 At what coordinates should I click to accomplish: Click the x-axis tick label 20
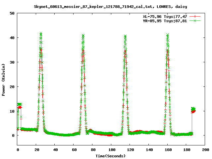pyautogui.click(x=37, y=150)
